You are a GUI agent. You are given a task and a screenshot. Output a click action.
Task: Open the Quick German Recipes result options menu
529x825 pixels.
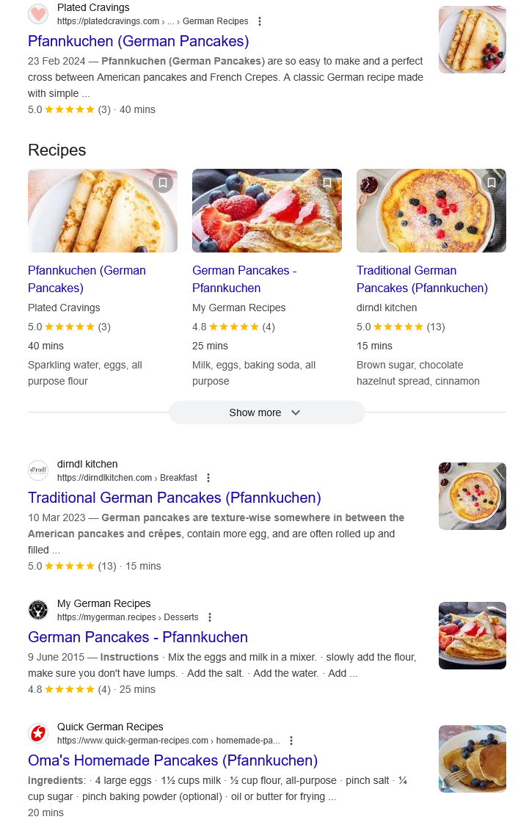pyautogui.click(x=291, y=741)
